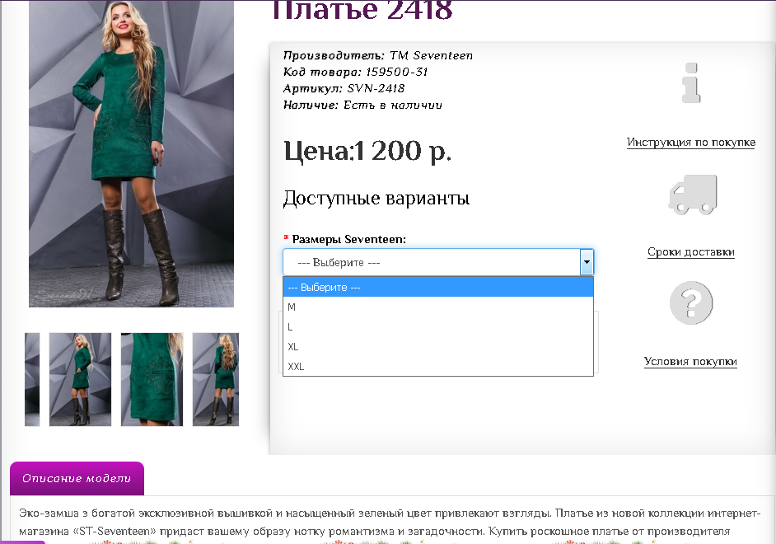Click the delivery truck icon
The image size is (776, 544).
pos(693,195)
